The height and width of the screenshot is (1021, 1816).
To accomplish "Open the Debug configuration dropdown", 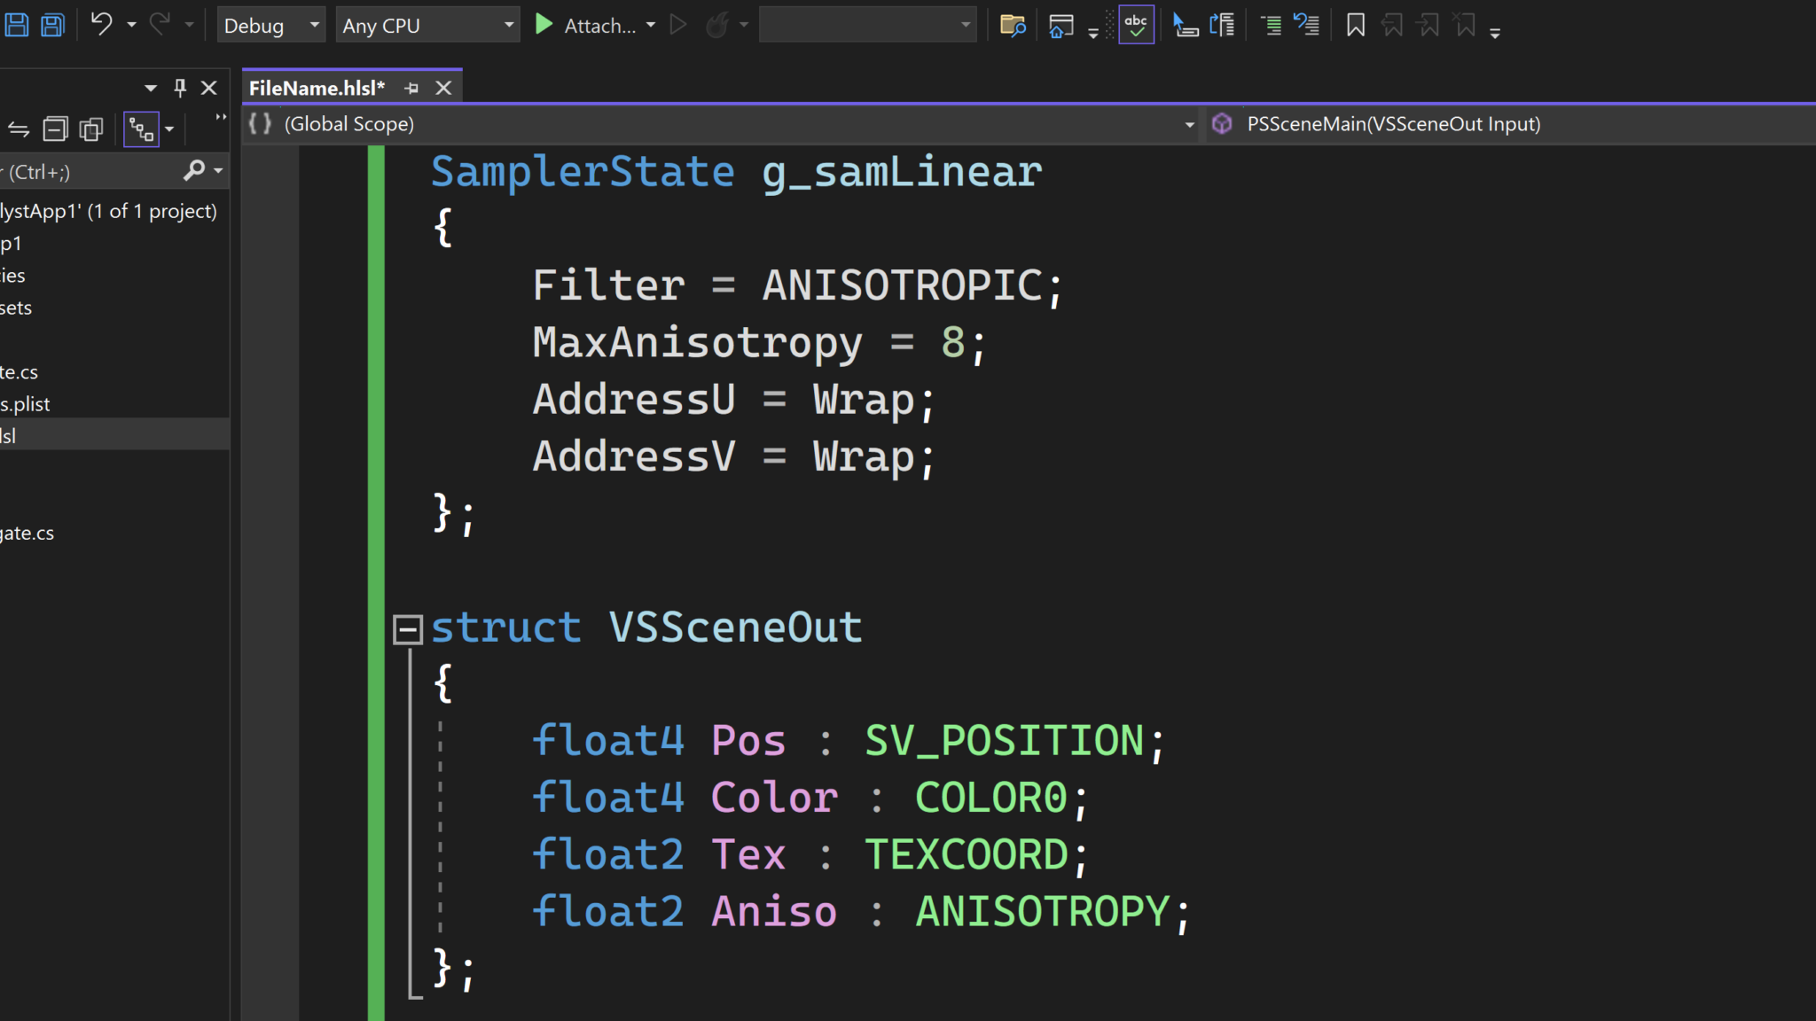I will (x=272, y=25).
